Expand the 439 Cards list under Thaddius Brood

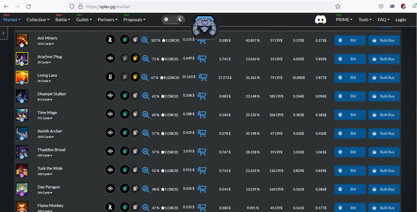45,155
